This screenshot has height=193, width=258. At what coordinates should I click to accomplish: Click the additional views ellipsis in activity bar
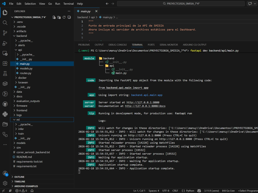[5, 145]
